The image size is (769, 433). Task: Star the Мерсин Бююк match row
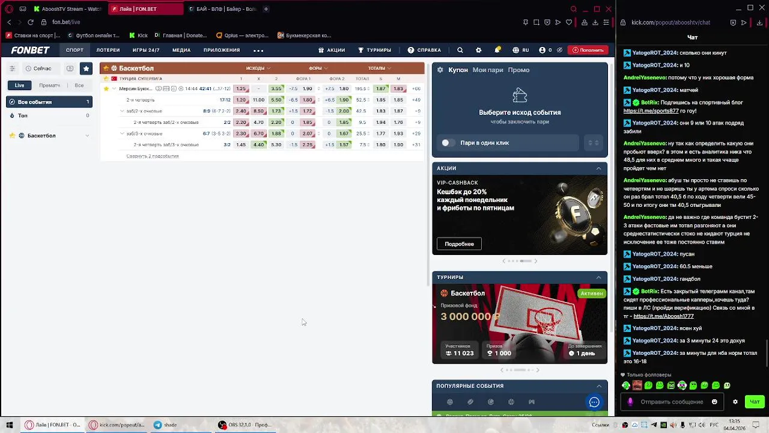click(x=106, y=88)
